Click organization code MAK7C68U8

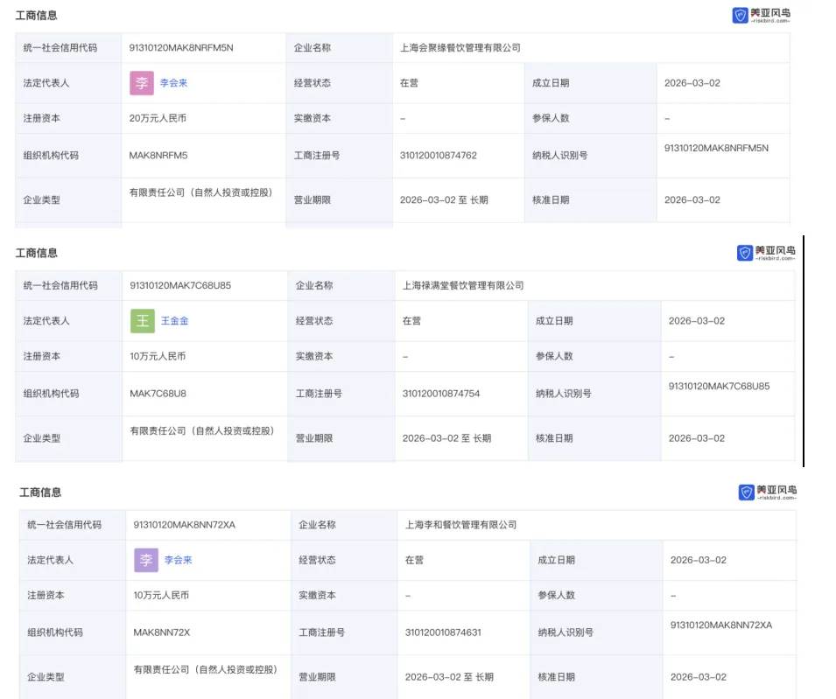(x=158, y=394)
